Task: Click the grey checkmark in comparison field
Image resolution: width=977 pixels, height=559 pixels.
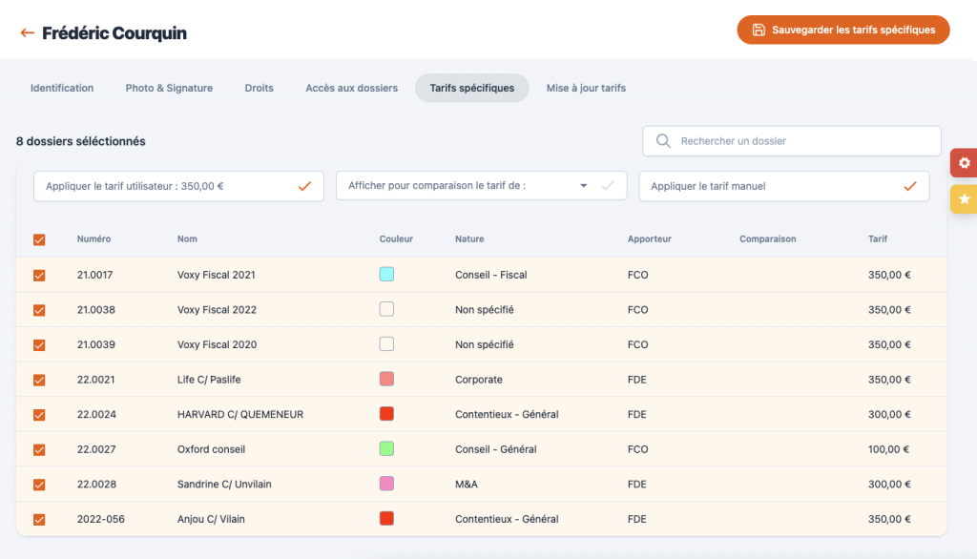Action: [607, 186]
